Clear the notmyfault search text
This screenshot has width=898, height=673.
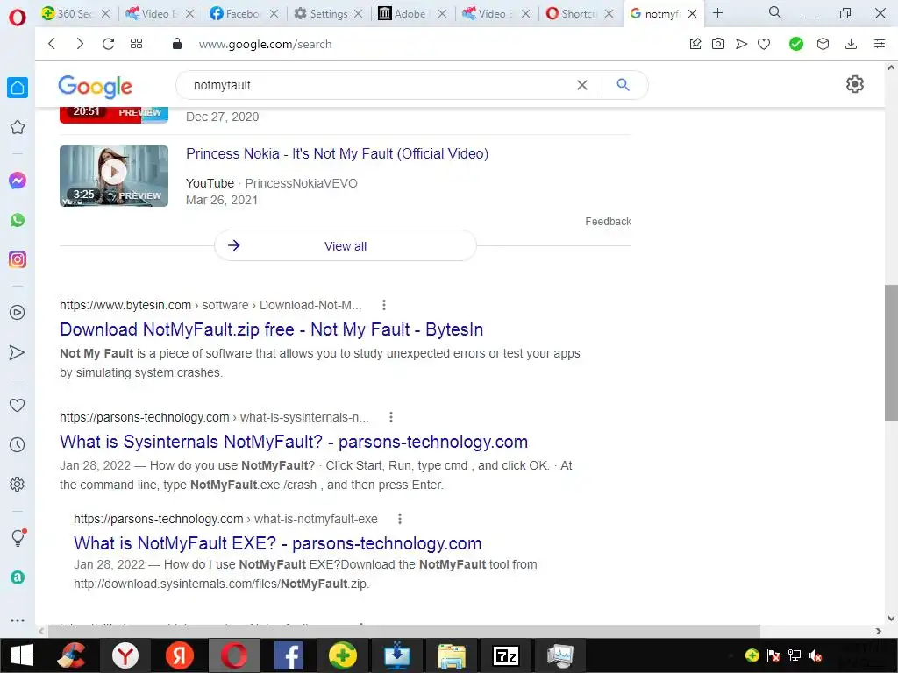tap(582, 85)
